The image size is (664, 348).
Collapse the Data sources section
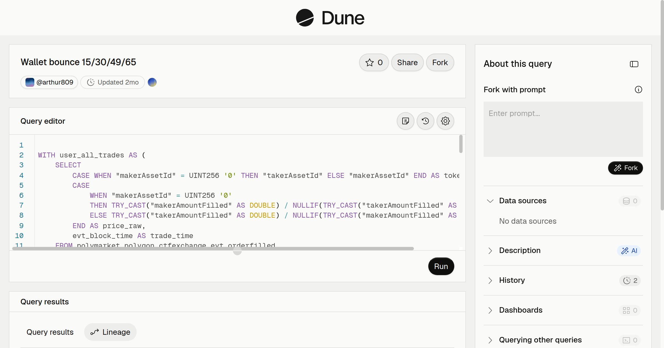tap(490, 201)
